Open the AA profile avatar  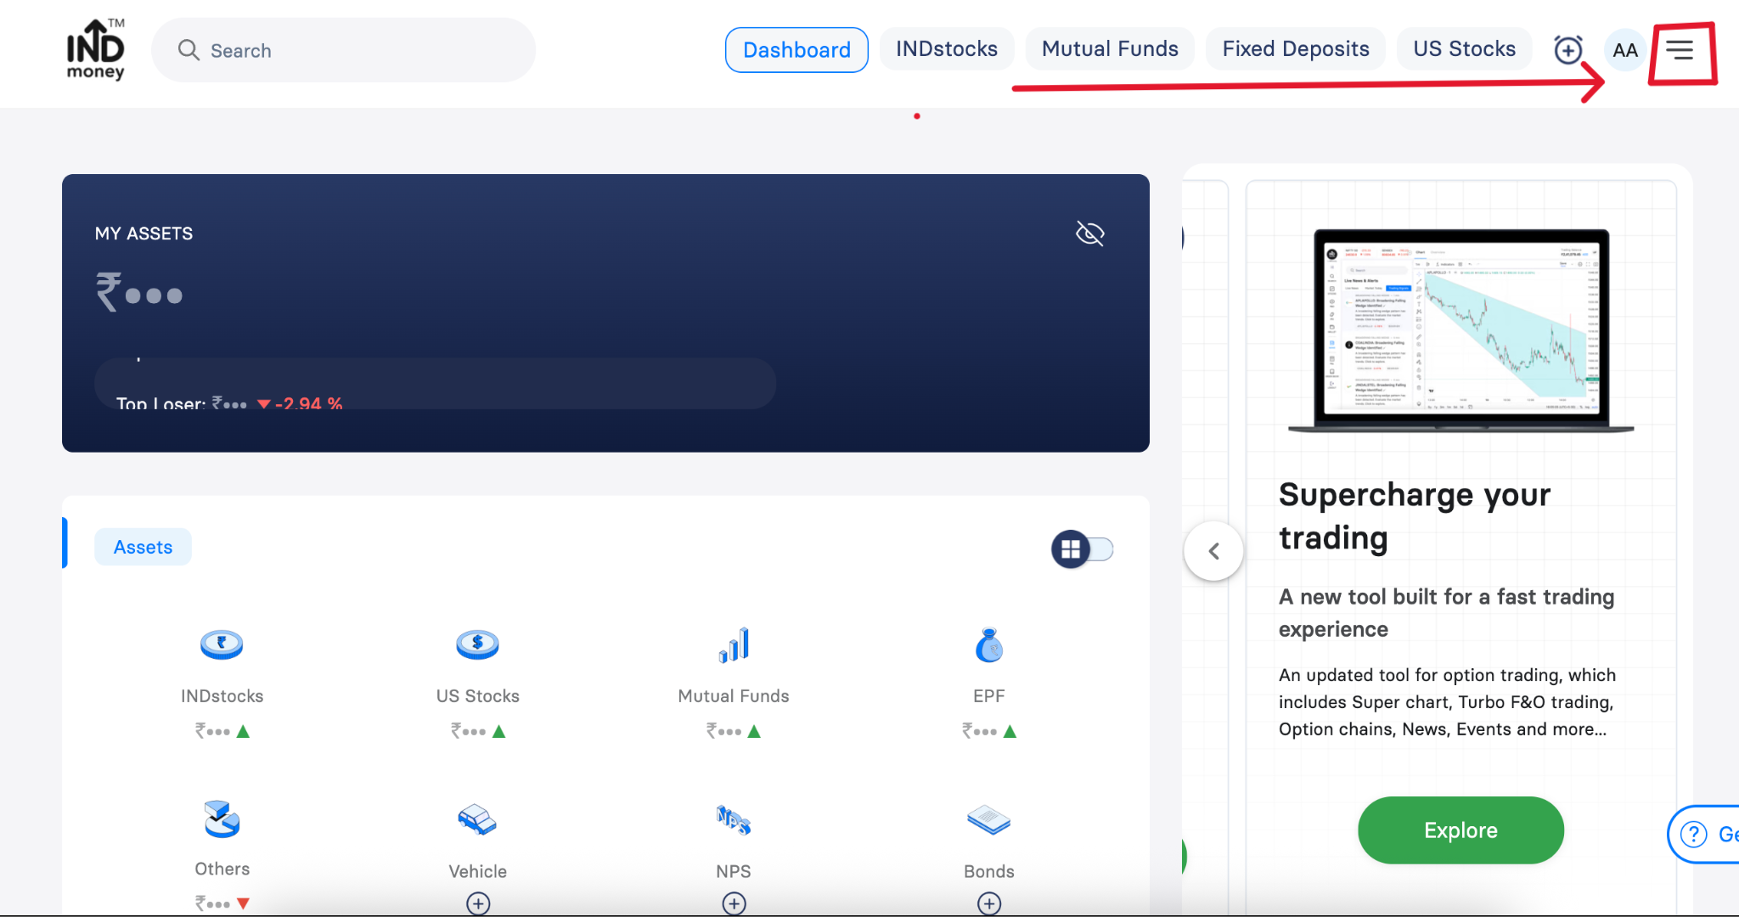point(1624,50)
